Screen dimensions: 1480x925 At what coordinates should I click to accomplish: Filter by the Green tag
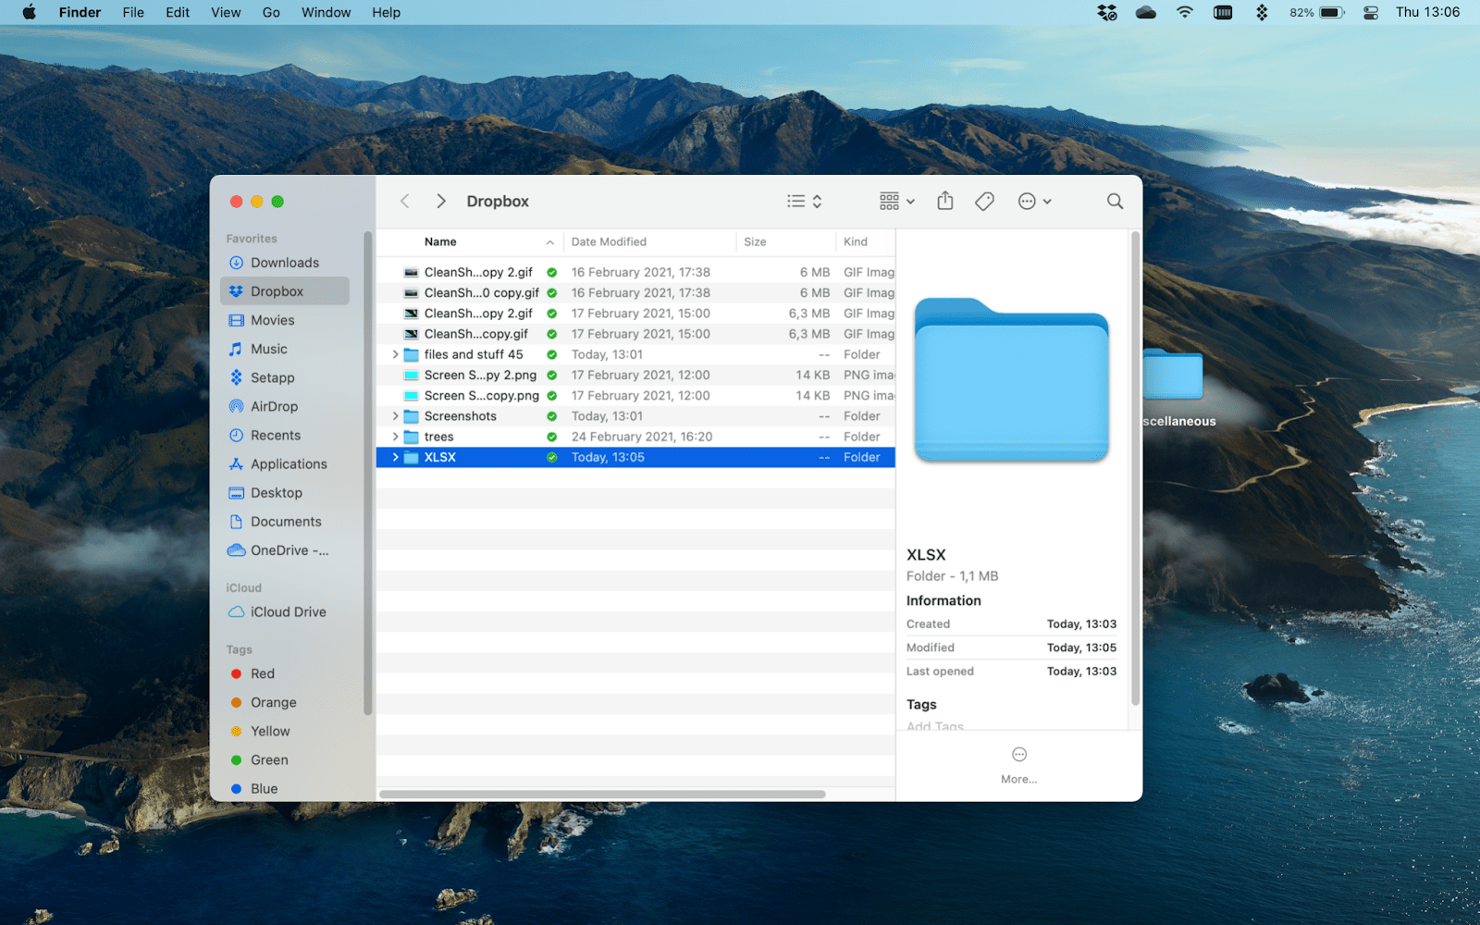click(285, 759)
